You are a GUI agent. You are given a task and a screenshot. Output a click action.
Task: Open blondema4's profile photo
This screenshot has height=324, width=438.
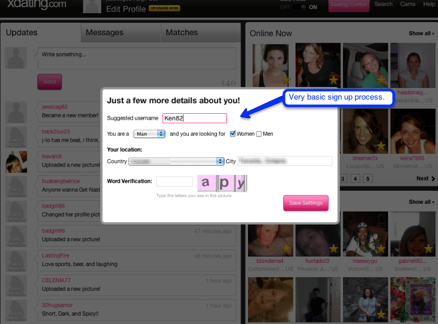(x=271, y=240)
